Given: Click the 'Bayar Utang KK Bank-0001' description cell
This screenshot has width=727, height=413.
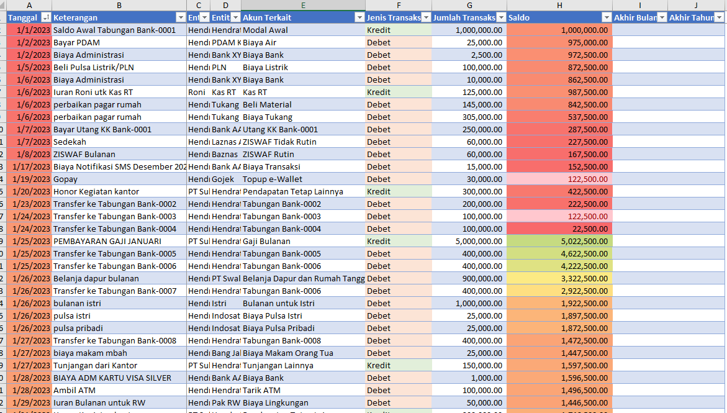Looking at the screenshot, I should tap(119, 129).
